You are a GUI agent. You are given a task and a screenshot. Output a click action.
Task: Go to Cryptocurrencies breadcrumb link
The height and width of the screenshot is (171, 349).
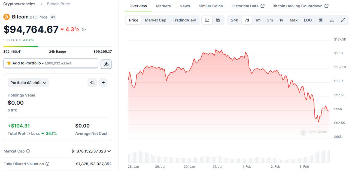pyautogui.click(x=19, y=4)
